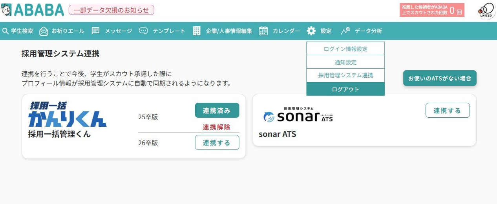Click the message bubble icon for メッセージ
Screen dimensions: 497x204
[95, 31]
